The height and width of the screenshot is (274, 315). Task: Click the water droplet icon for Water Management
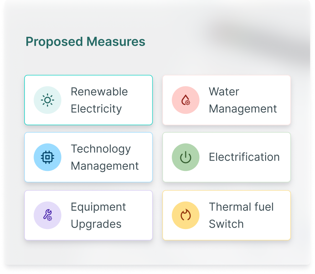185,100
